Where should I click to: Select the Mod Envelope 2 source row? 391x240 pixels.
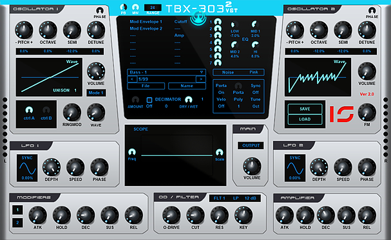click(146, 28)
